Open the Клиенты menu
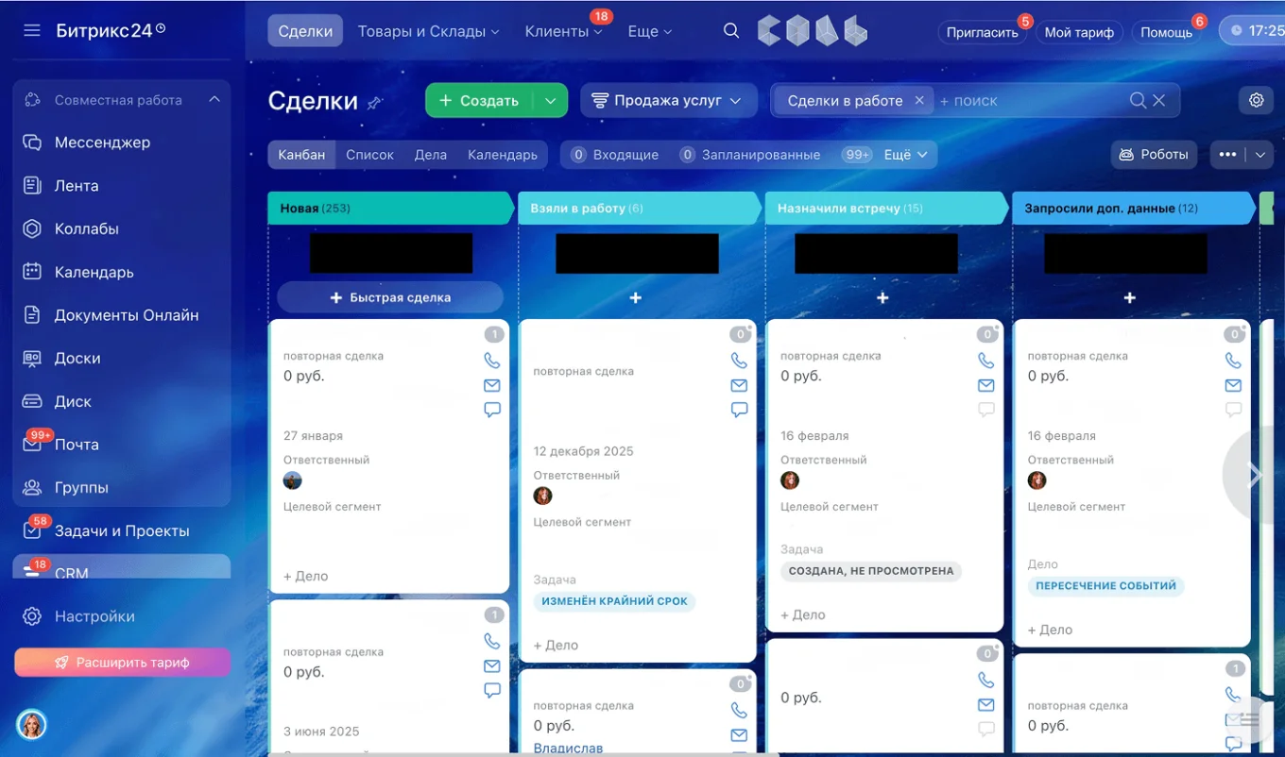This screenshot has width=1285, height=757. (x=557, y=31)
